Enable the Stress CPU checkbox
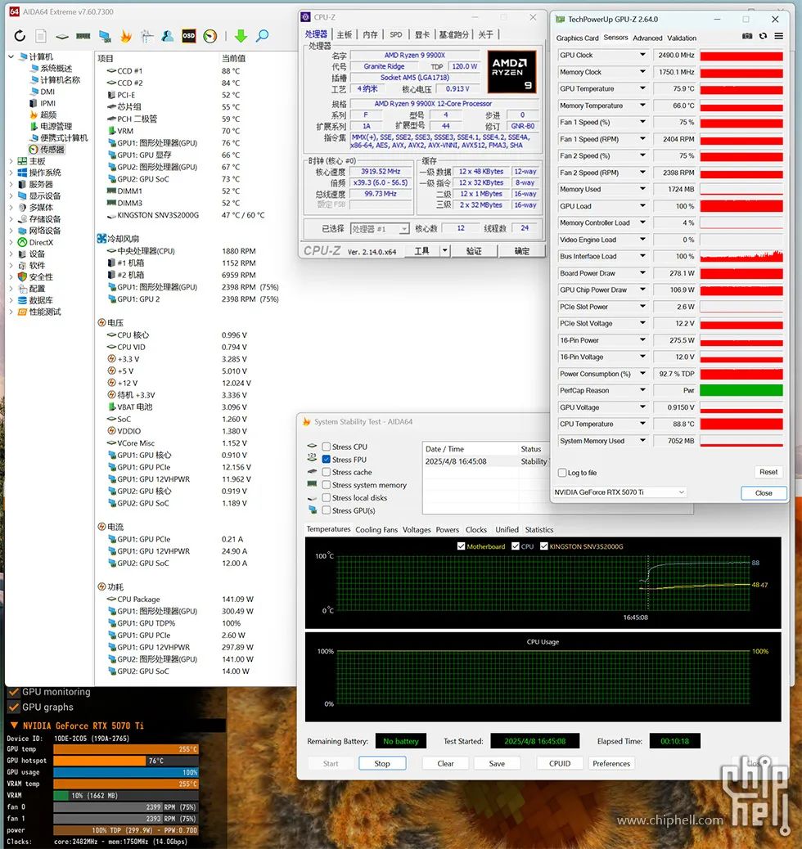 (327, 447)
